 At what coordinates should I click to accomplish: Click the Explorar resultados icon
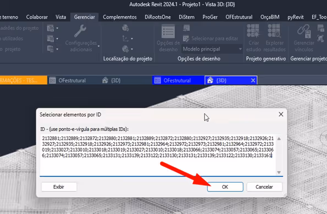pyautogui.click(x=274, y=31)
